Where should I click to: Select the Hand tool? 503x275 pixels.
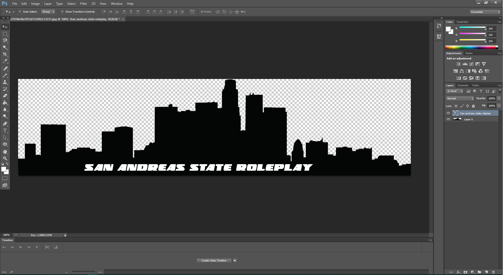coord(5,152)
